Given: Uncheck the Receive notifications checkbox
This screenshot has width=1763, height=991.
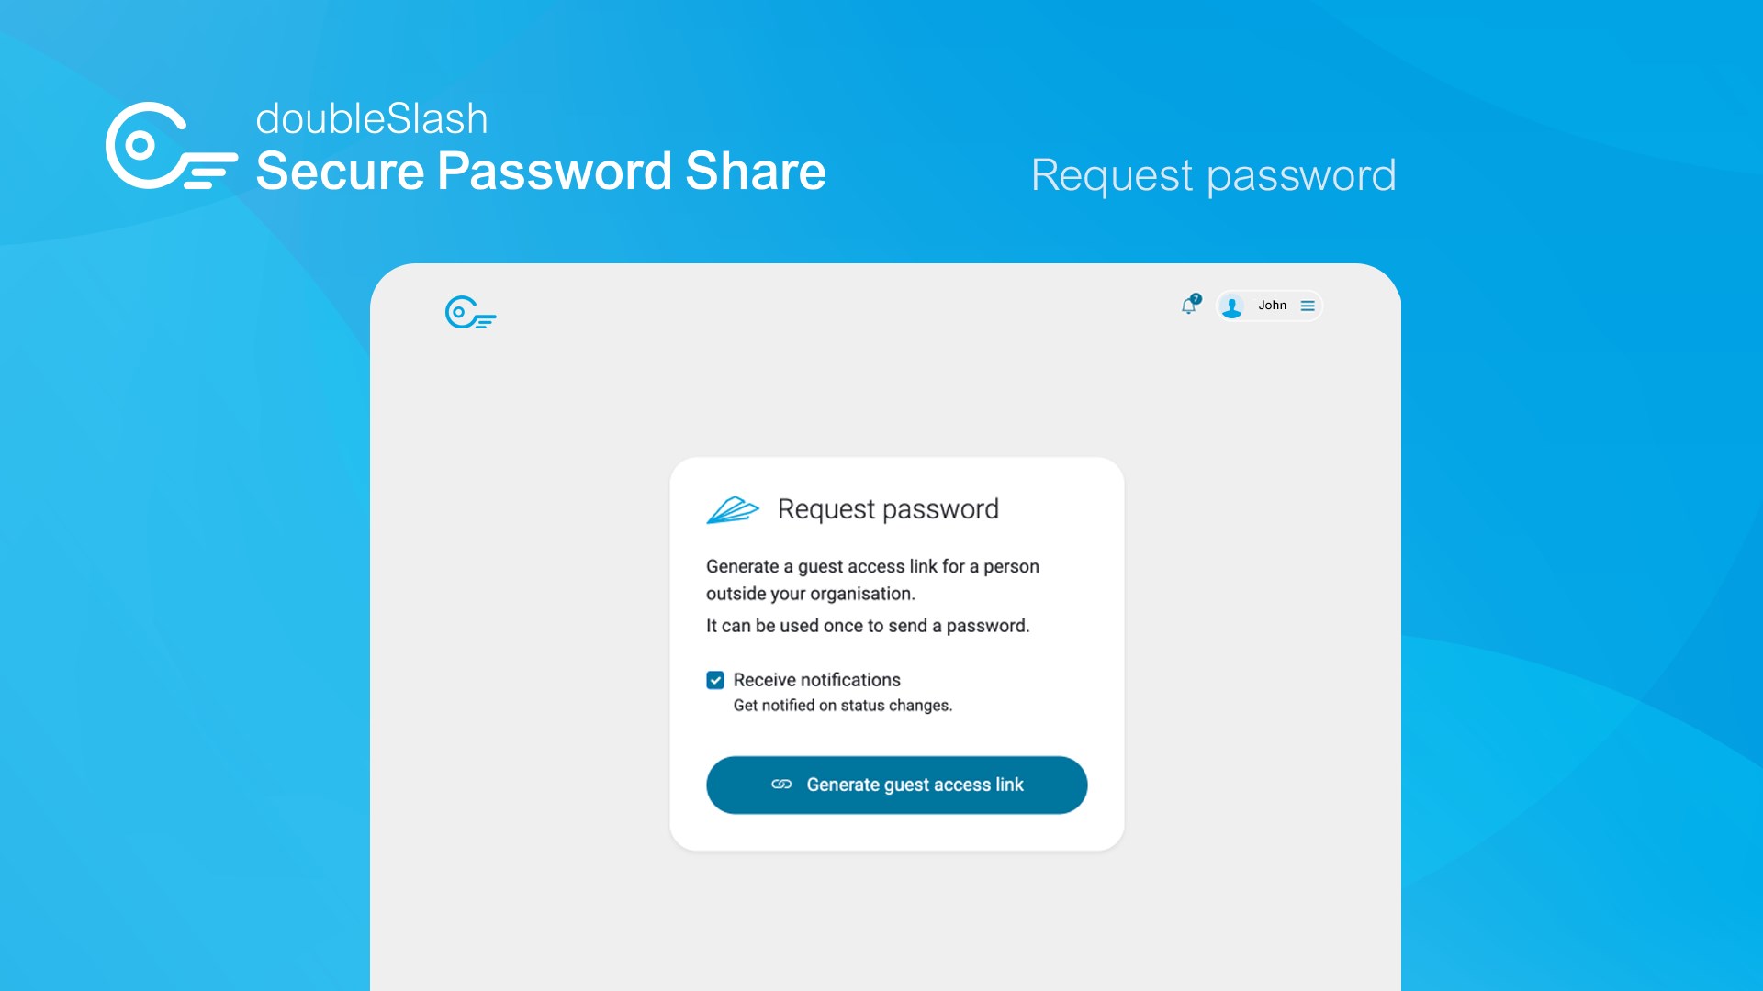Looking at the screenshot, I should (x=715, y=680).
